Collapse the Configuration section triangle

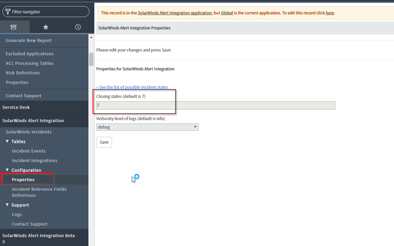pos(7,170)
